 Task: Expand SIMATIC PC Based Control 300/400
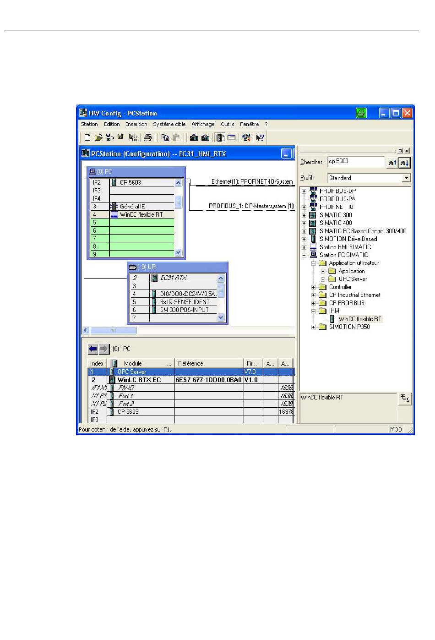304,231
